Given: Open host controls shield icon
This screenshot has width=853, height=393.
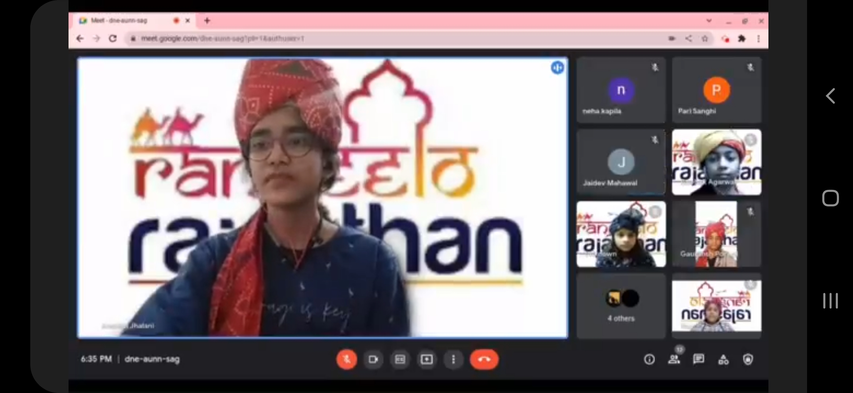Looking at the screenshot, I should (748, 360).
